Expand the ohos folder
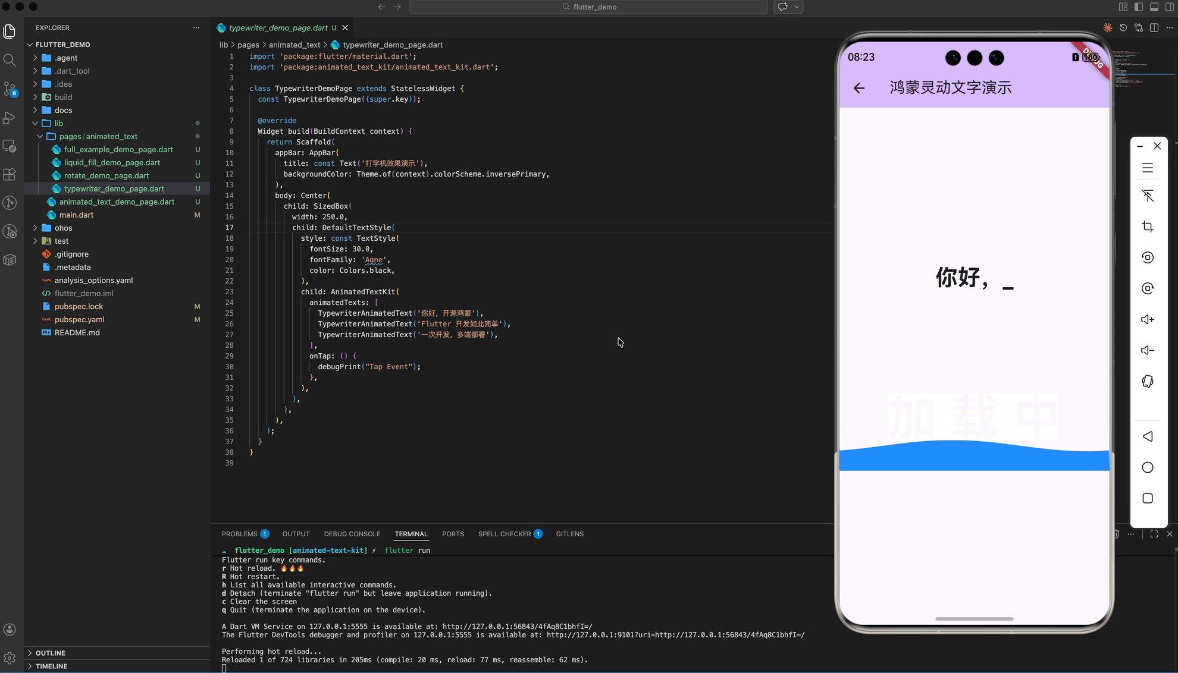Image resolution: width=1178 pixels, height=673 pixels. pyautogui.click(x=63, y=228)
